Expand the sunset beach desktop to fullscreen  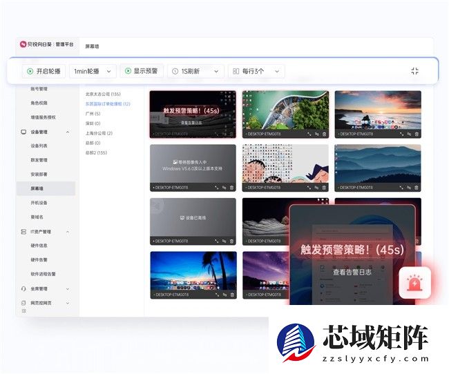(x=402, y=134)
